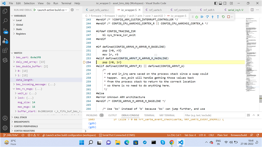Toggle the secondary side bar layout icon
The width and height of the screenshot is (262, 147).
coord(225,3)
